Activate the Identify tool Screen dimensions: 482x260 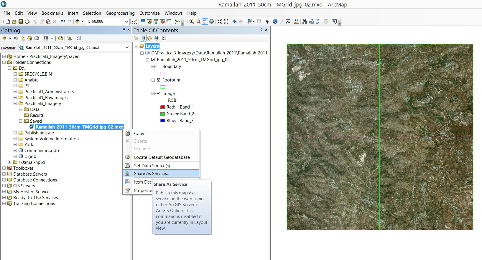click(275, 21)
